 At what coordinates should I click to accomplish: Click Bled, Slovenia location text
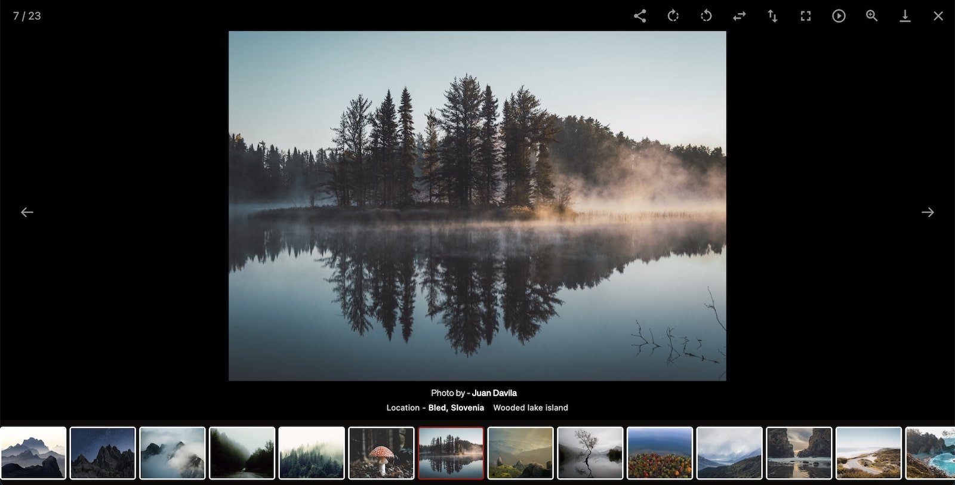click(x=456, y=408)
